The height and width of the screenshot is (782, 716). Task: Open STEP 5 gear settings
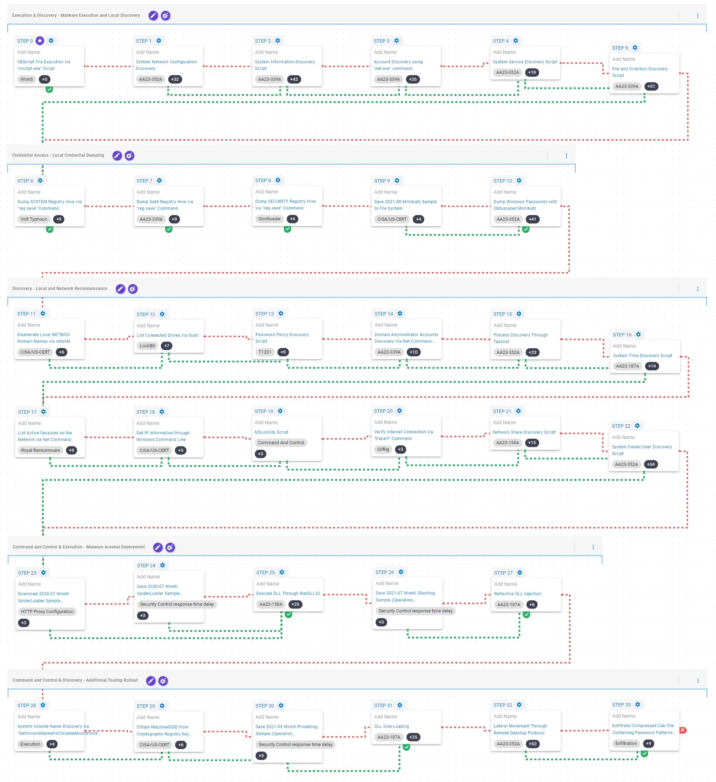click(x=635, y=48)
